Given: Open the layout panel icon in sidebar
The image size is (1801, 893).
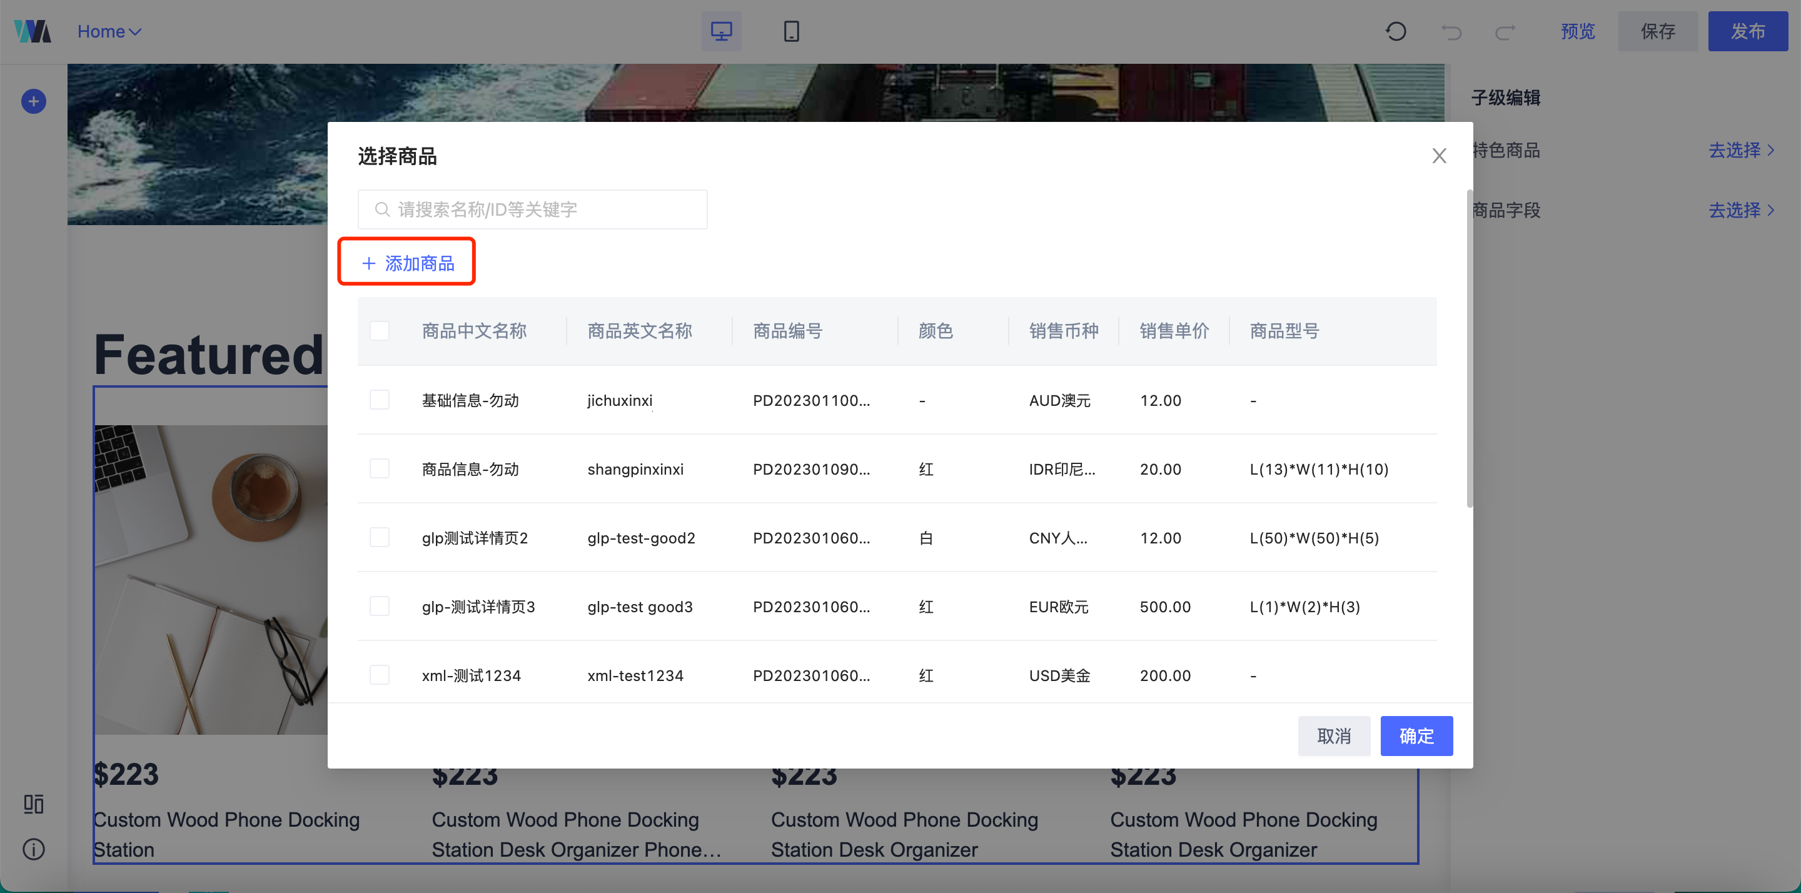Looking at the screenshot, I should (x=34, y=804).
